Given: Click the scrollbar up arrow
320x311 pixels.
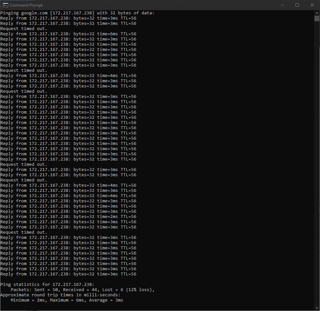Looking at the screenshot, I should click(x=316, y=13).
